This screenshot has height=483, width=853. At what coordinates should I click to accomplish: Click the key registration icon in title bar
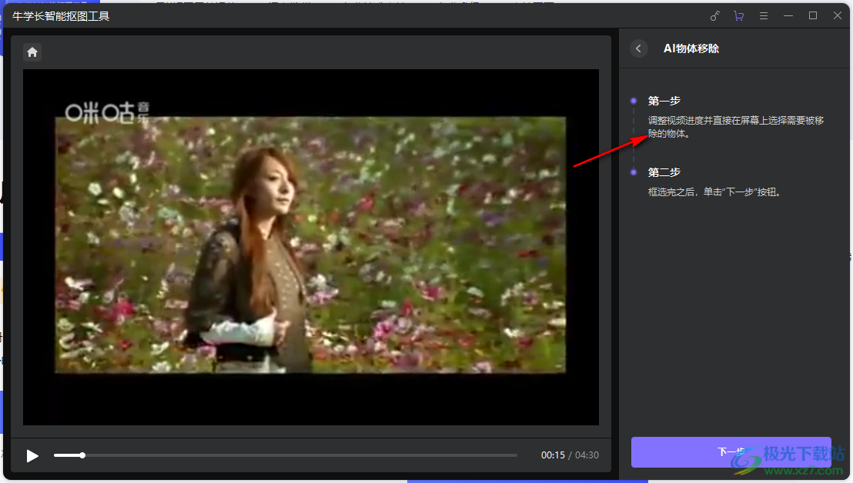[714, 16]
